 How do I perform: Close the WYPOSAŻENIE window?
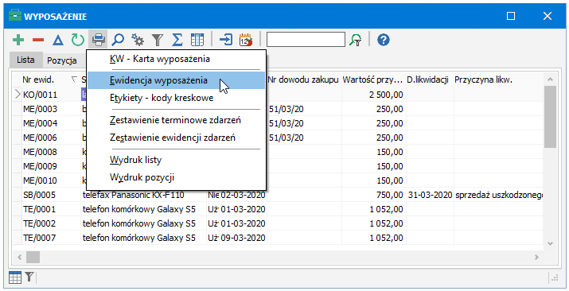pos(548,16)
